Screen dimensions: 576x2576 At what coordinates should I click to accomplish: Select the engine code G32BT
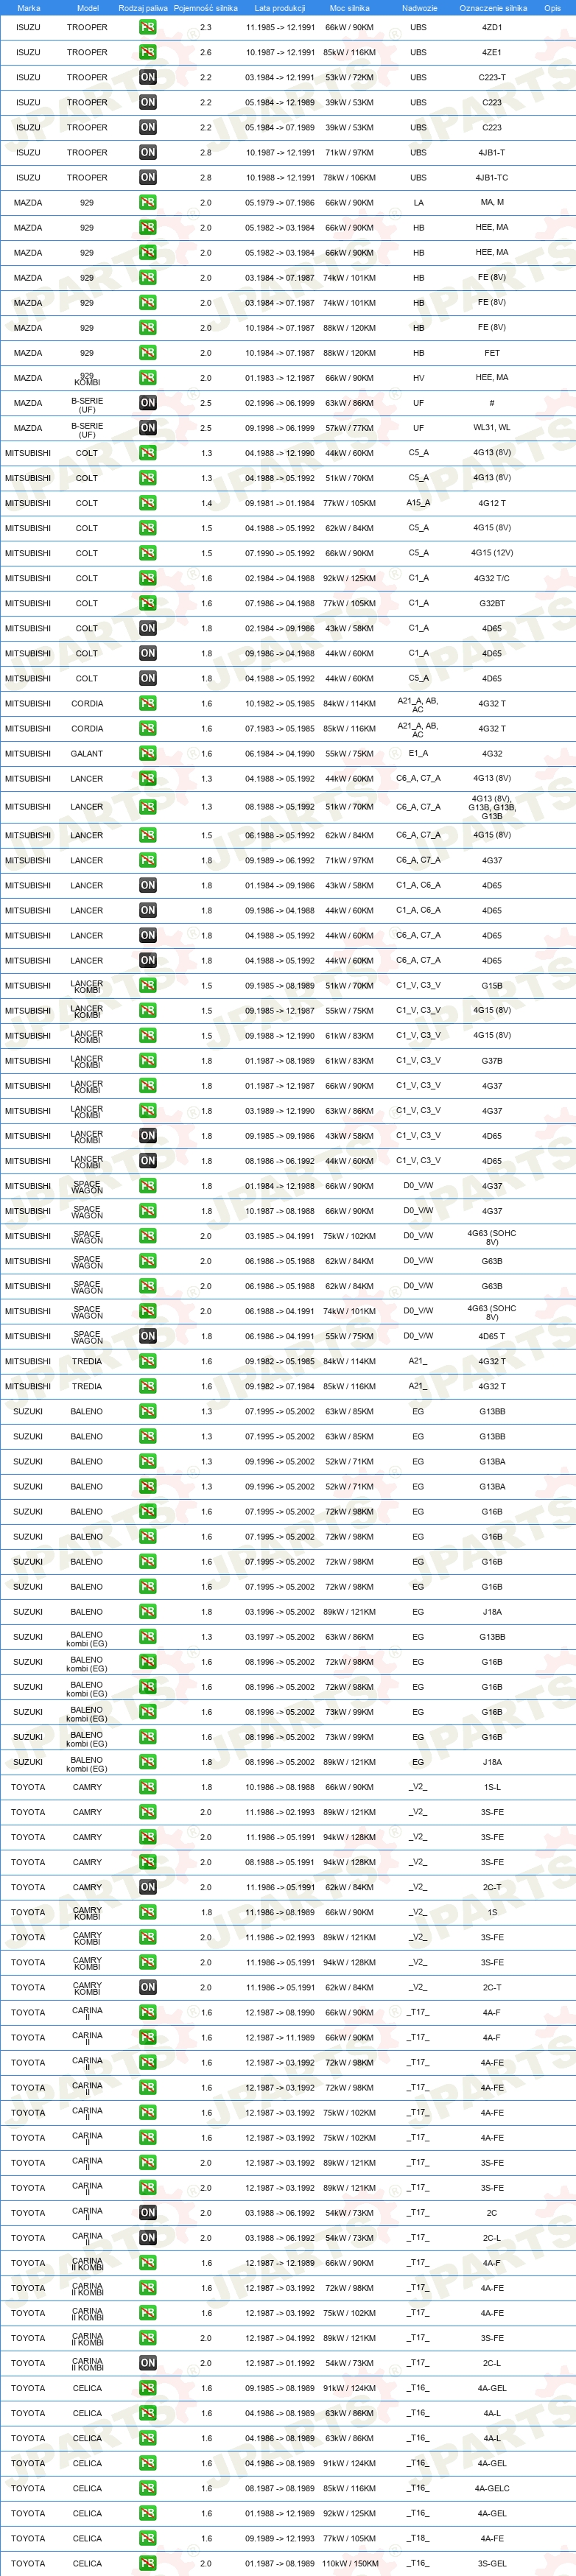[x=492, y=603]
